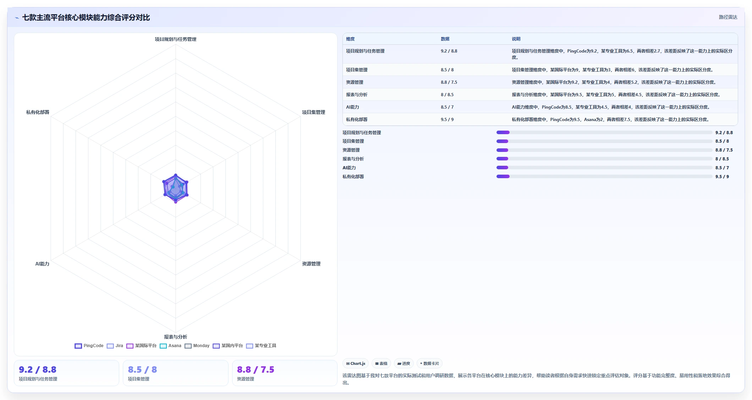
Task: Click the 报表与分析 progress bar
Action: coord(604,159)
